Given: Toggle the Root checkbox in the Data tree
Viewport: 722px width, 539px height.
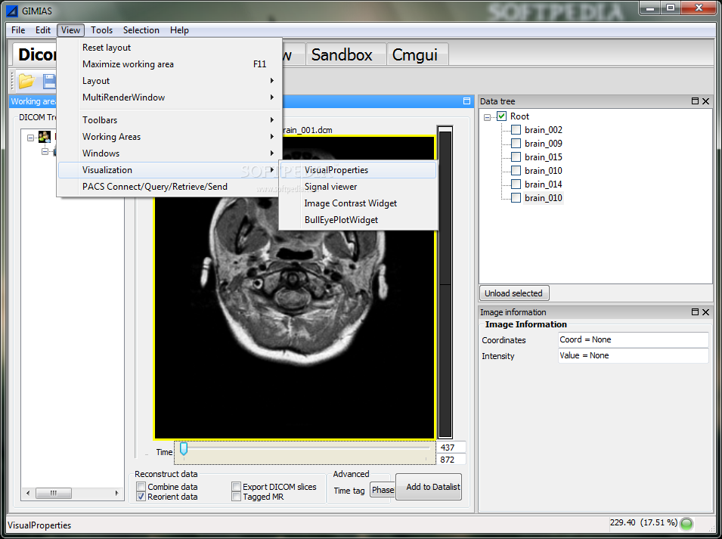Looking at the screenshot, I should click(502, 116).
